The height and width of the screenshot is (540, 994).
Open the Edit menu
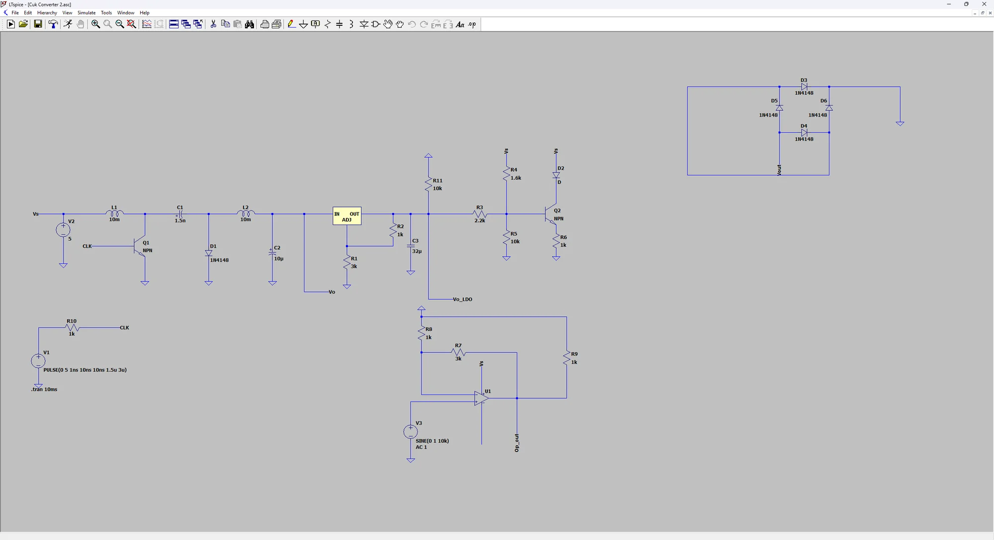pos(28,13)
